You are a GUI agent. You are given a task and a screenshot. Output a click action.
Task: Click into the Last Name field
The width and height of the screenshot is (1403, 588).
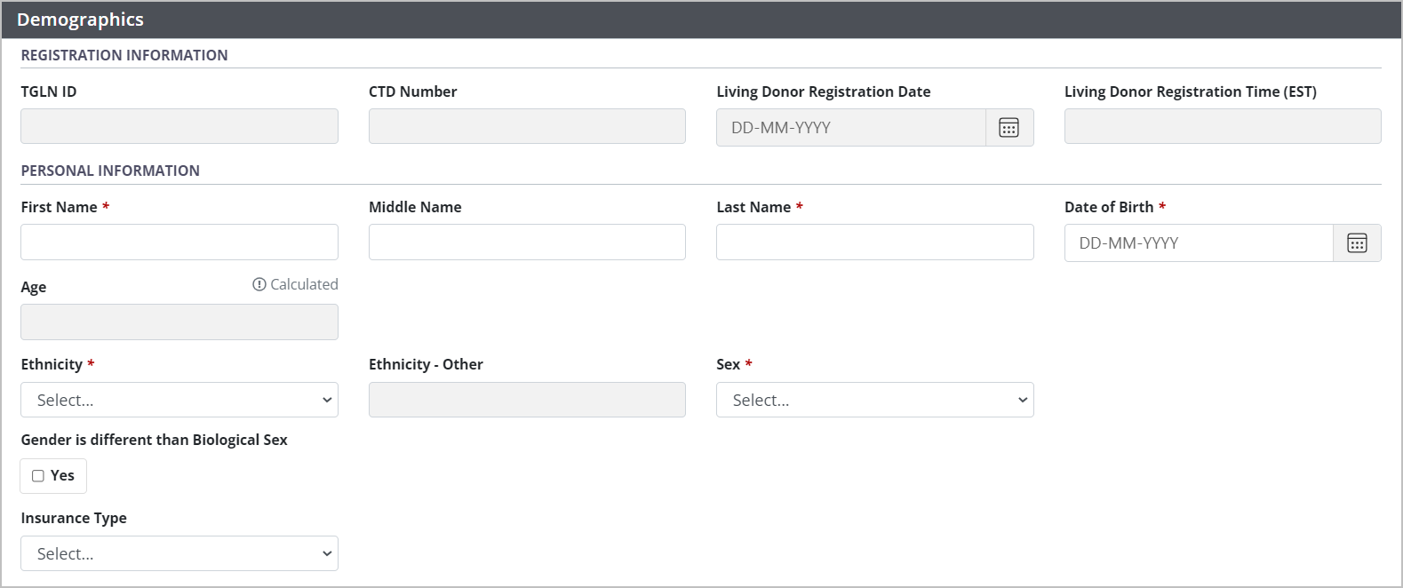[x=874, y=242]
